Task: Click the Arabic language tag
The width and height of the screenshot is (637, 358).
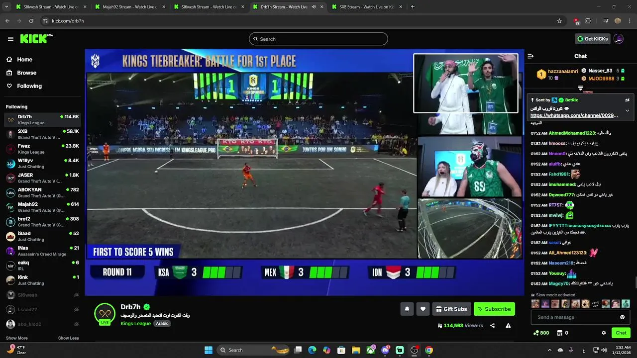Action: 162,324
